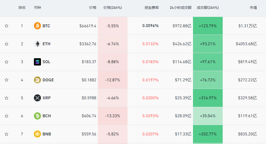Mark BCH as favorite with star
This screenshot has width=266, height=144.
click(x=7, y=116)
